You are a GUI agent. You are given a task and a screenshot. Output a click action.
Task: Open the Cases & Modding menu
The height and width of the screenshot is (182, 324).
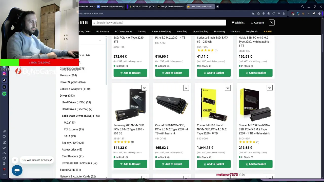pyautogui.click(x=161, y=32)
